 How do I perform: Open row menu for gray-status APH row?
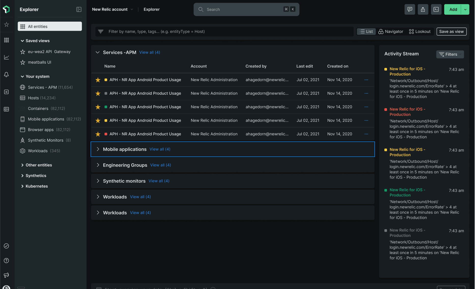366,93
